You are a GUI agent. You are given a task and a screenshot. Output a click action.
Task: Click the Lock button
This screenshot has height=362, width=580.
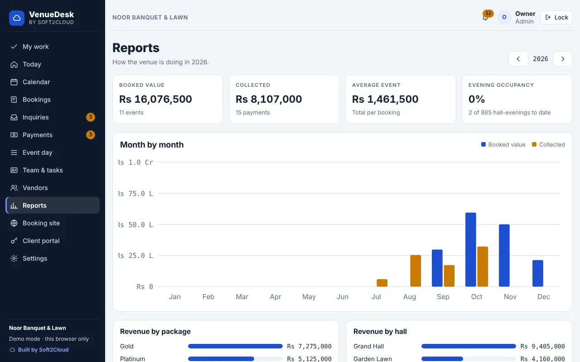click(x=556, y=17)
